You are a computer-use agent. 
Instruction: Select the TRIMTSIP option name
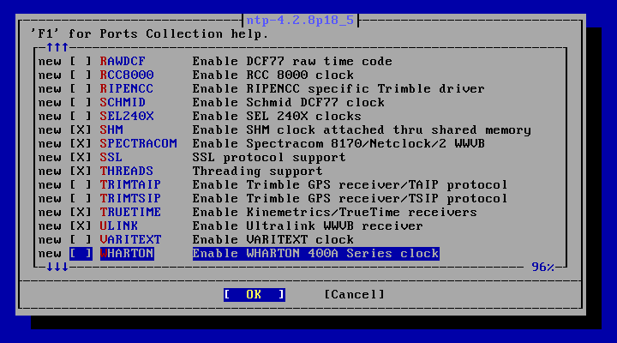pyautogui.click(x=130, y=198)
